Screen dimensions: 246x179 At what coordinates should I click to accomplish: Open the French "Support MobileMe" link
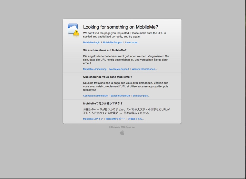pos(120,96)
